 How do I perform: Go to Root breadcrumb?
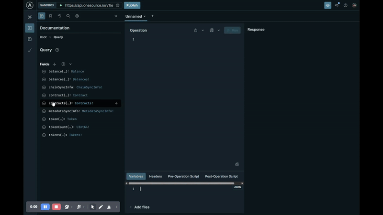tap(43, 37)
